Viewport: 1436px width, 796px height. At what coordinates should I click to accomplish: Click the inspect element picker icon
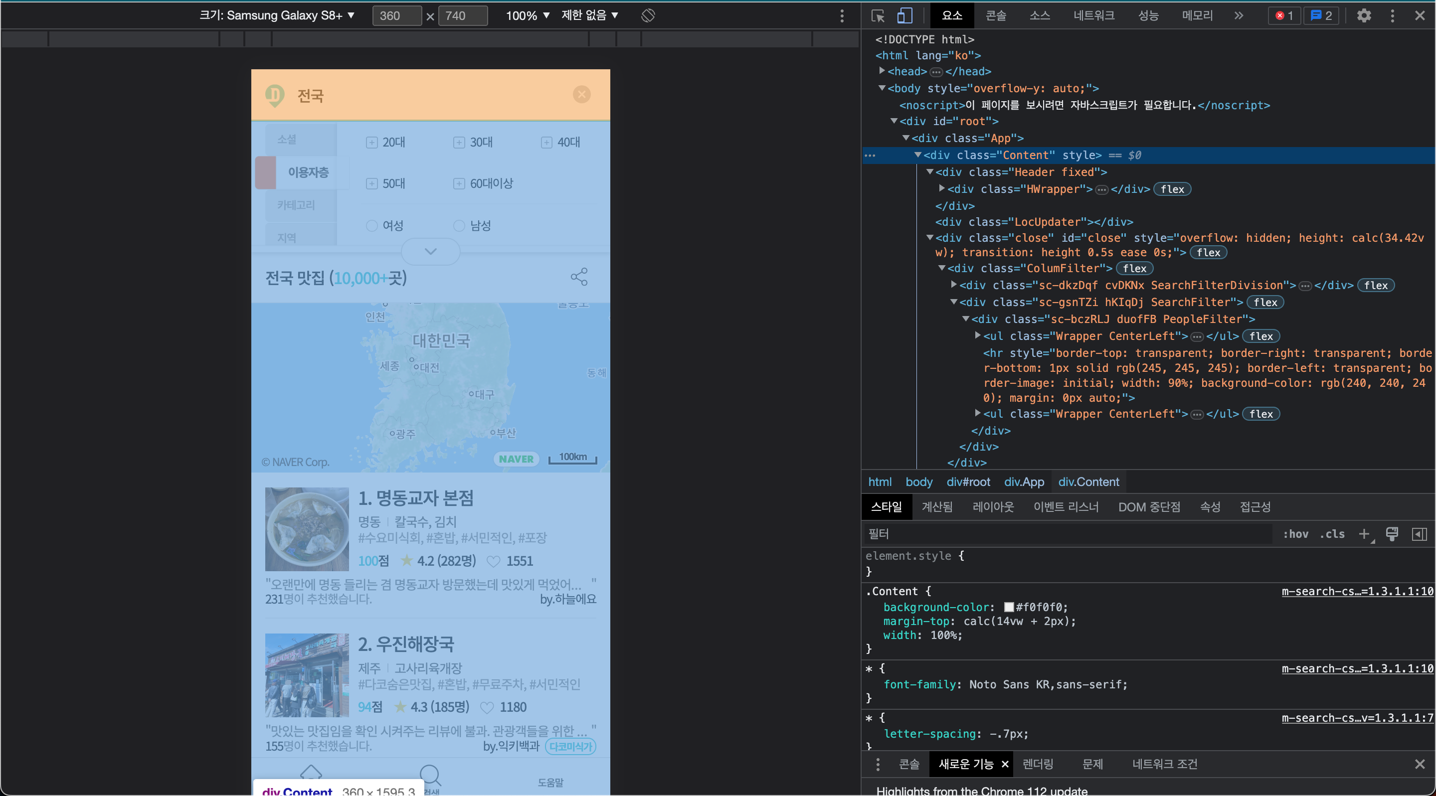(878, 15)
